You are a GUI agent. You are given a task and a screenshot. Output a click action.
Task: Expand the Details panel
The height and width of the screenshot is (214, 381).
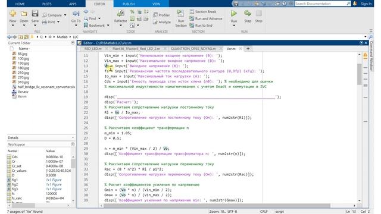point(73,138)
